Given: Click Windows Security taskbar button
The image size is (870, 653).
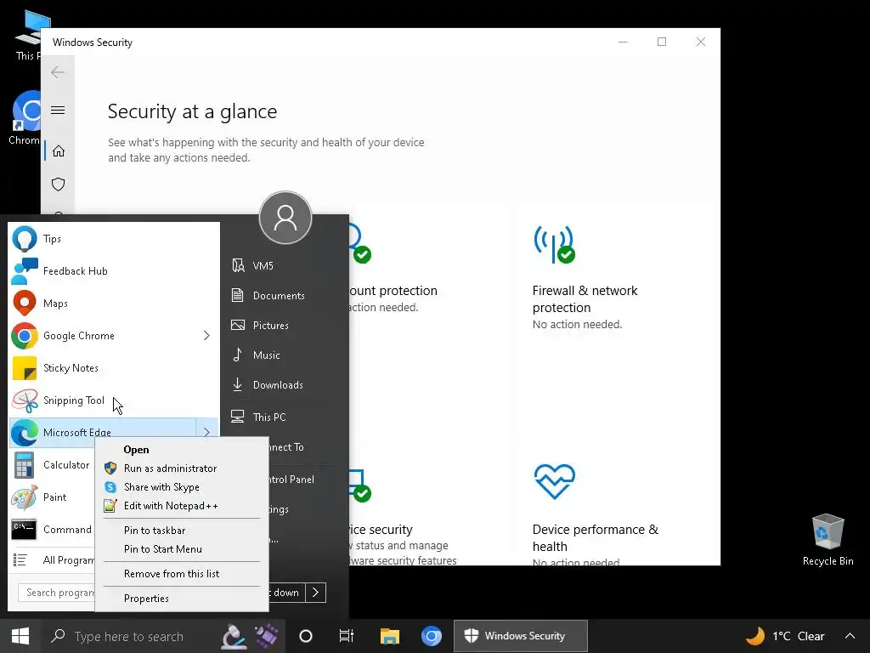Looking at the screenshot, I should pos(521,636).
